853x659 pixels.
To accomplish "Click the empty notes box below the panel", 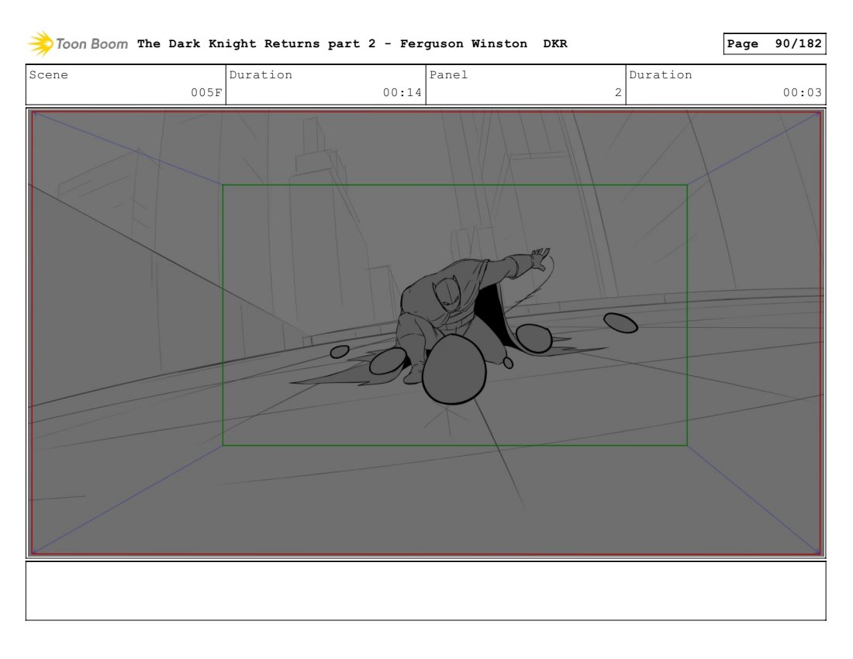I will coord(426,591).
